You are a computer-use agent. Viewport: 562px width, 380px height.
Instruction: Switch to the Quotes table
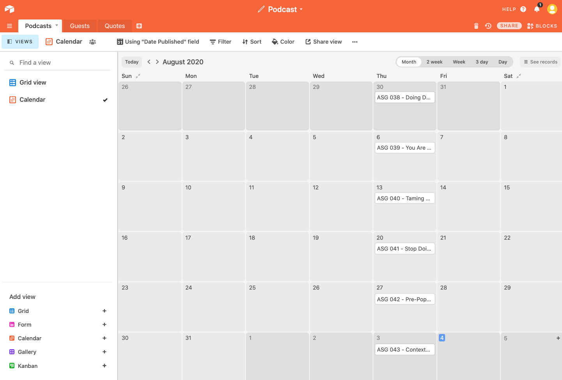[114, 26]
